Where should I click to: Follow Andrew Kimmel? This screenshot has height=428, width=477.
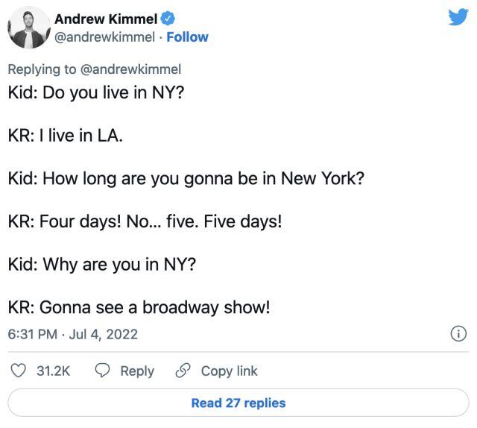187,37
